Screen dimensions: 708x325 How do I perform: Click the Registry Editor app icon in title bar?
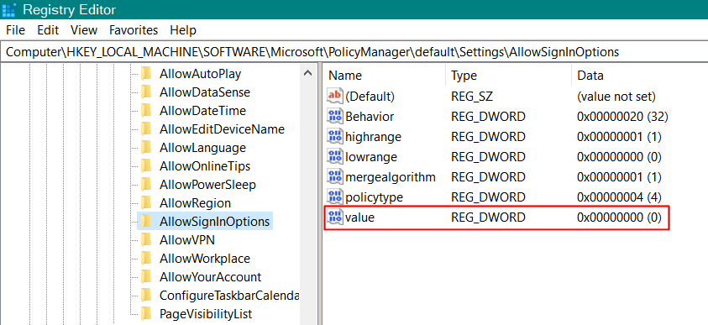pos(9,9)
